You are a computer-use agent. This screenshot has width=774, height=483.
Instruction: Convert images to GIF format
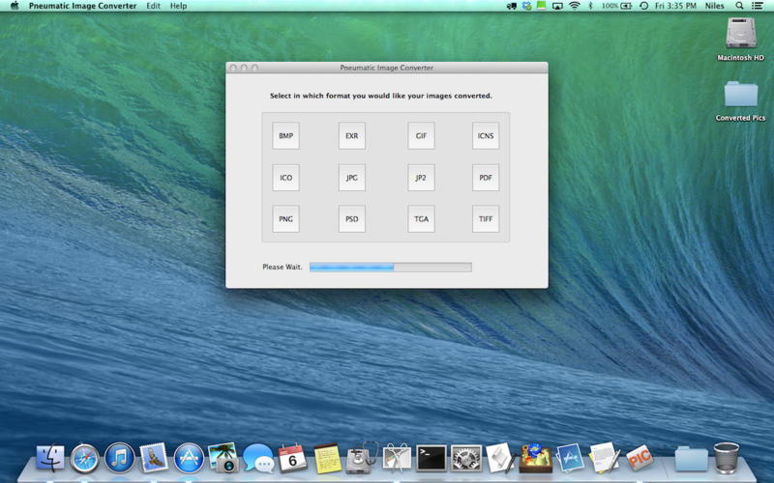tap(421, 136)
